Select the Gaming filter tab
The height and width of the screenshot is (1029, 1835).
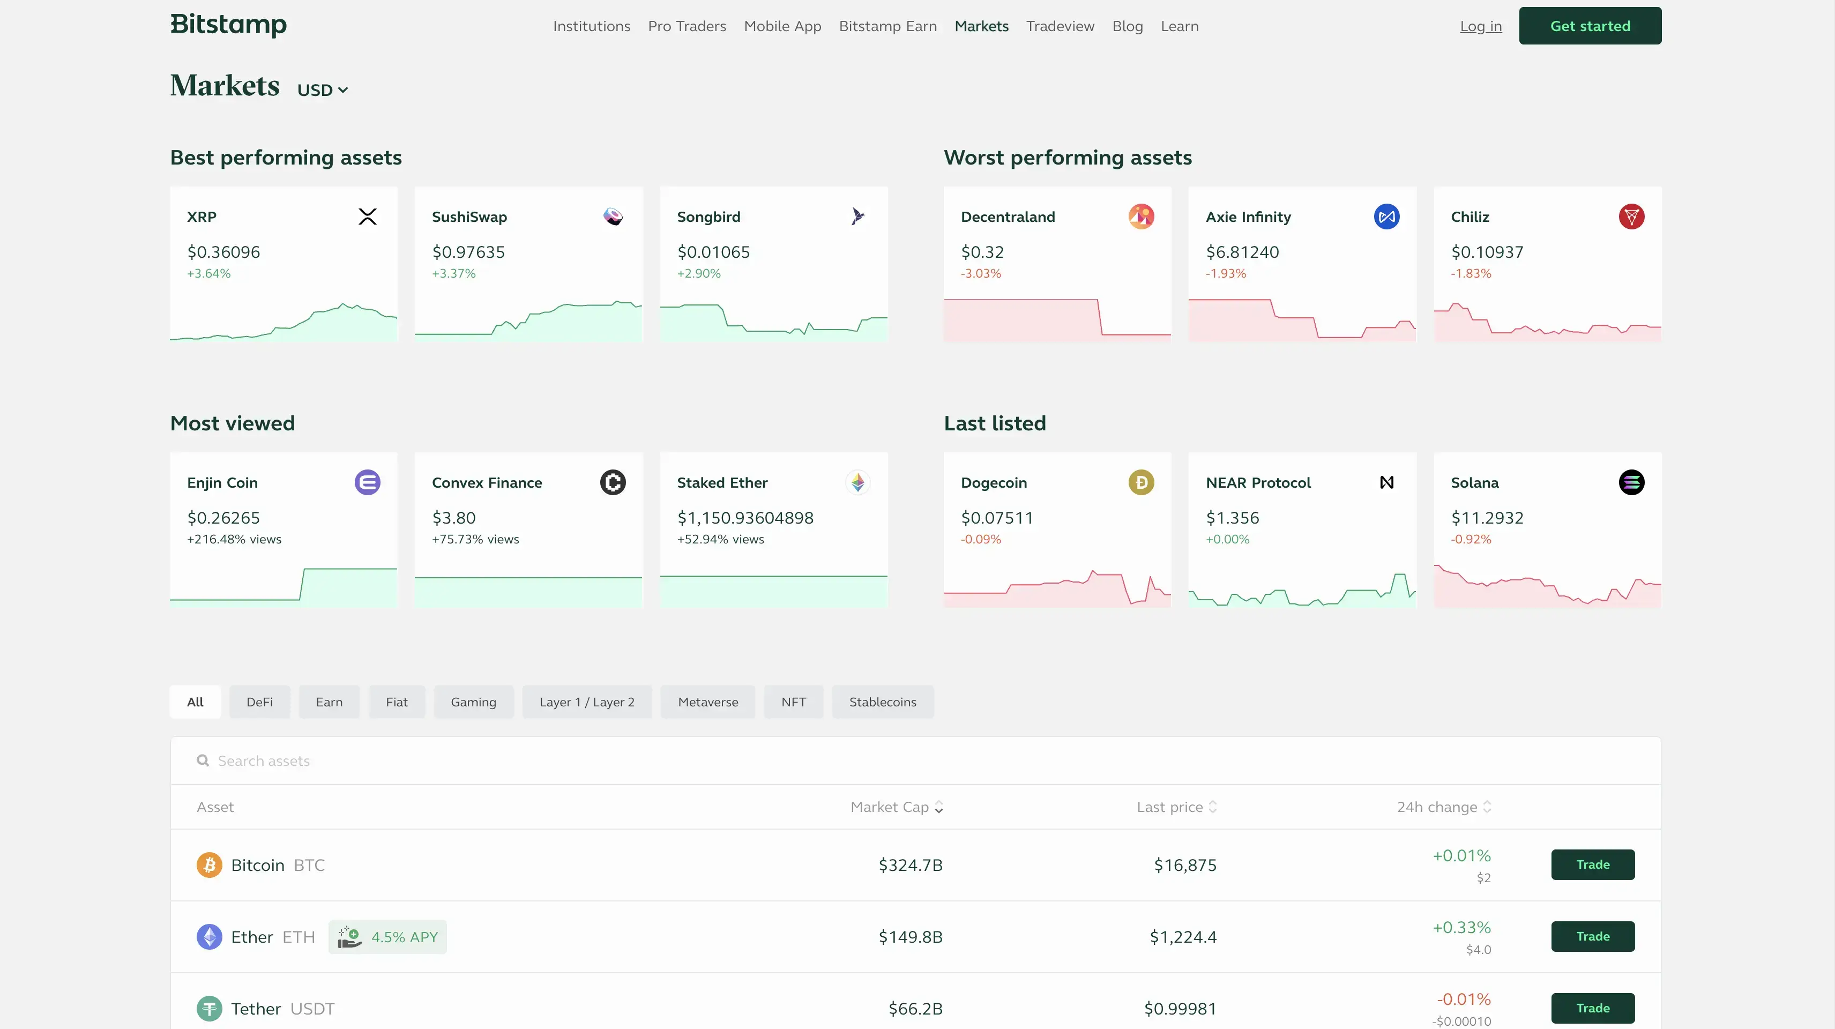pyautogui.click(x=474, y=702)
